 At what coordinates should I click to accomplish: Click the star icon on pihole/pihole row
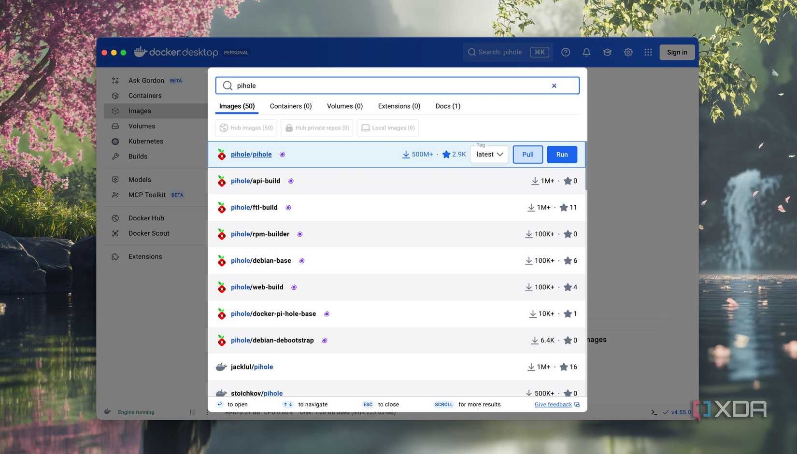click(x=446, y=155)
